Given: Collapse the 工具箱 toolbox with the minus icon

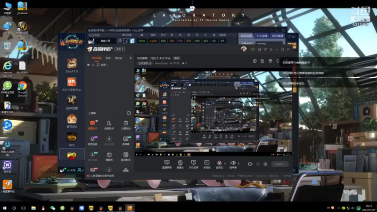Looking at the screenshot, I should 129,113.
